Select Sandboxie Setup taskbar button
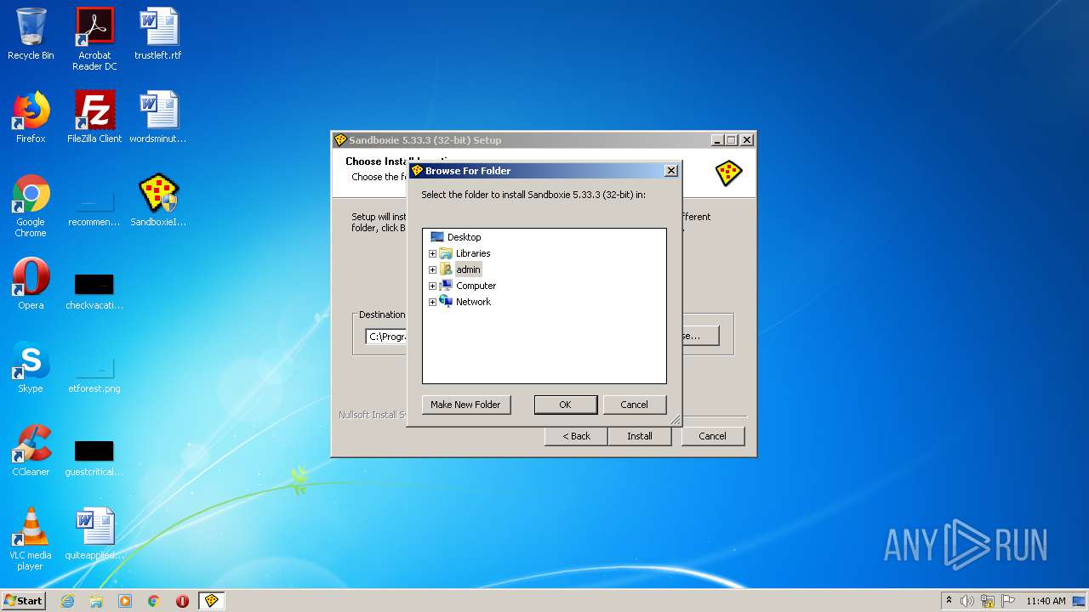Screen dimensions: 1089x612 tap(211, 601)
